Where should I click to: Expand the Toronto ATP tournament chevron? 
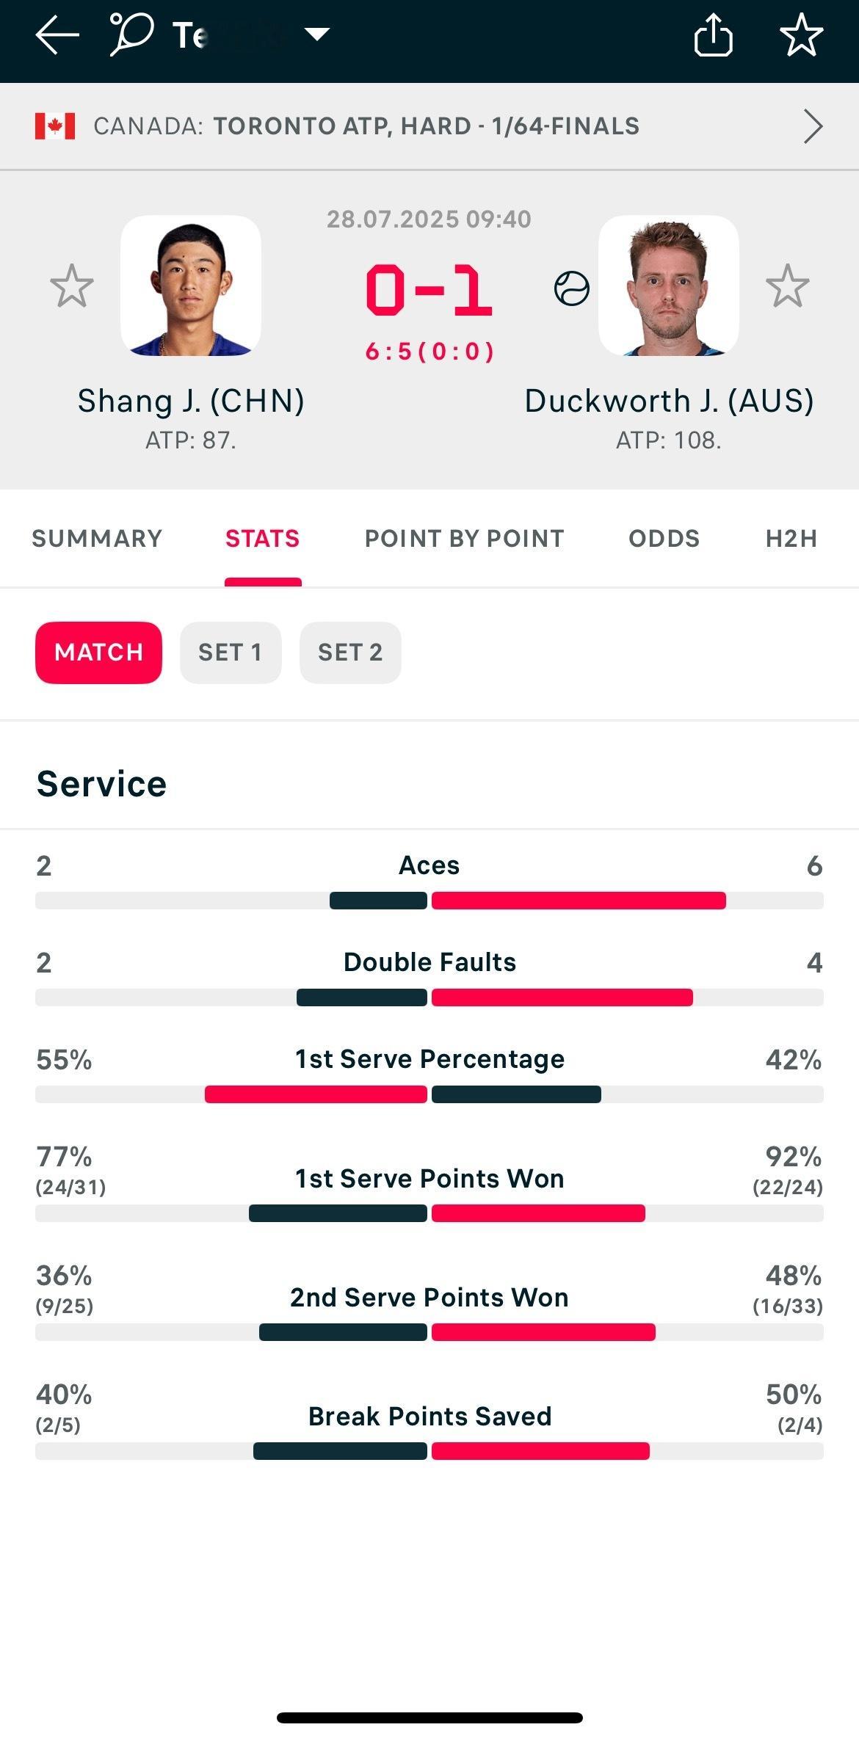pos(812,126)
